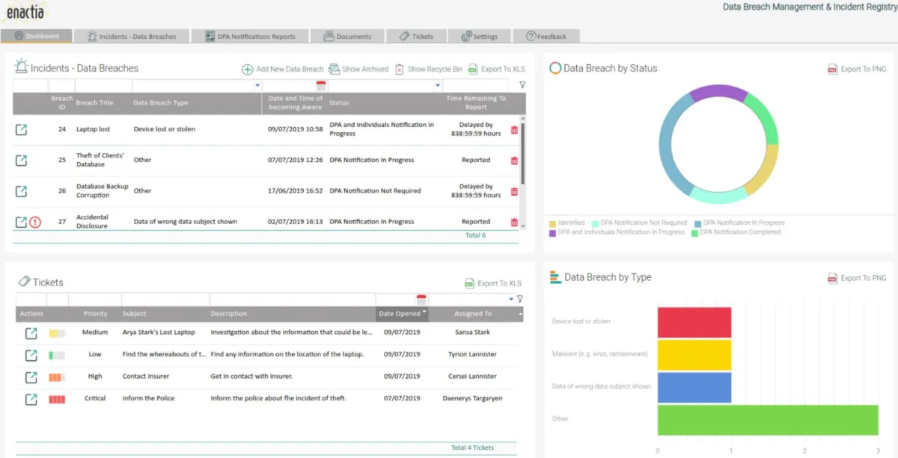Export Data Breach by Status to PNG
The width and height of the screenshot is (898, 458).
pos(857,69)
